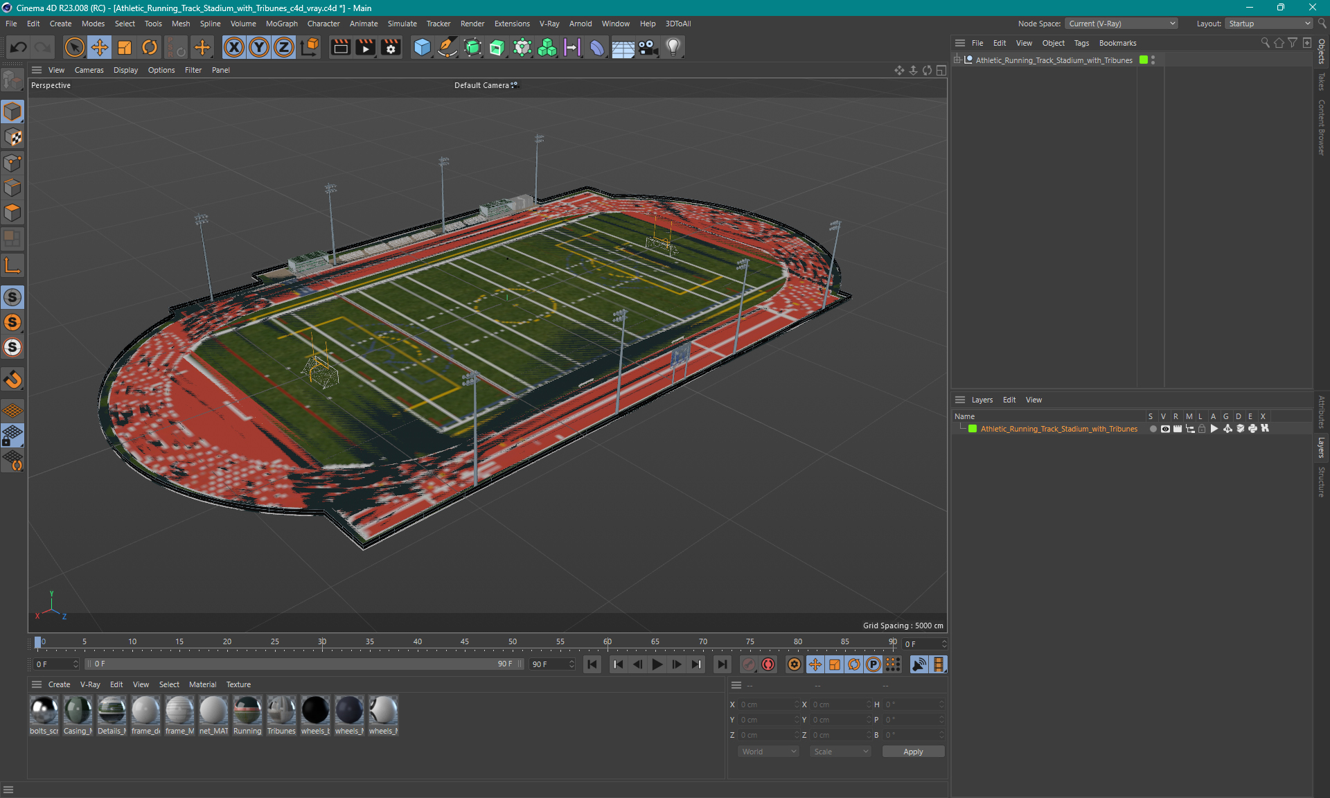1330x798 pixels.
Task: Select the Live Selection tool
Action: click(74, 47)
